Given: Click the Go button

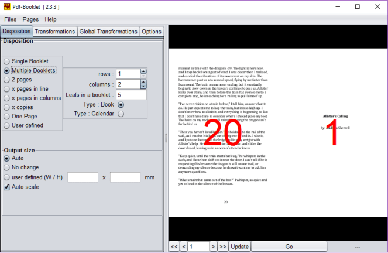Looking at the screenshot, I should (x=289, y=247).
